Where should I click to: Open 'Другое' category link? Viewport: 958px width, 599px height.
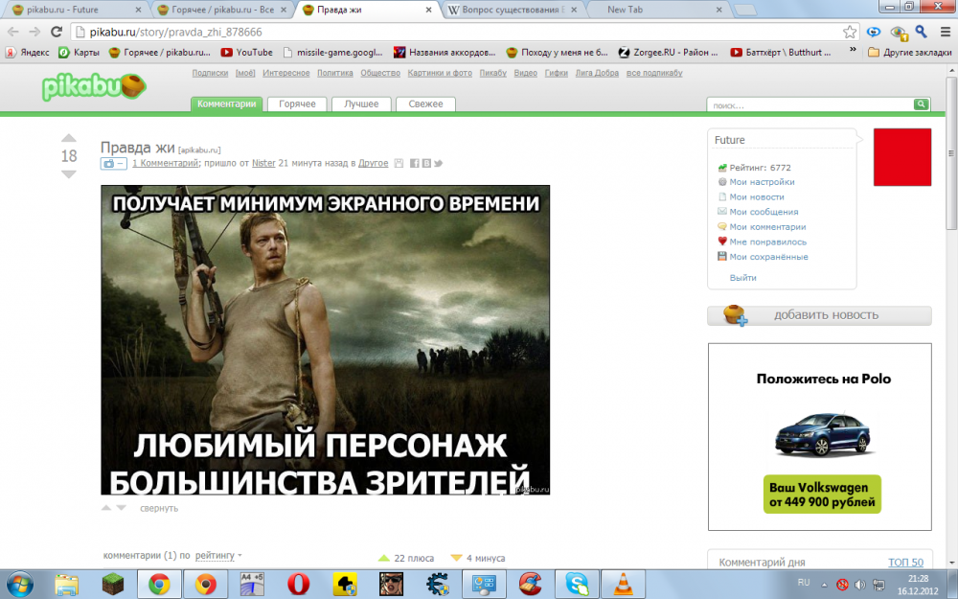coord(374,163)
